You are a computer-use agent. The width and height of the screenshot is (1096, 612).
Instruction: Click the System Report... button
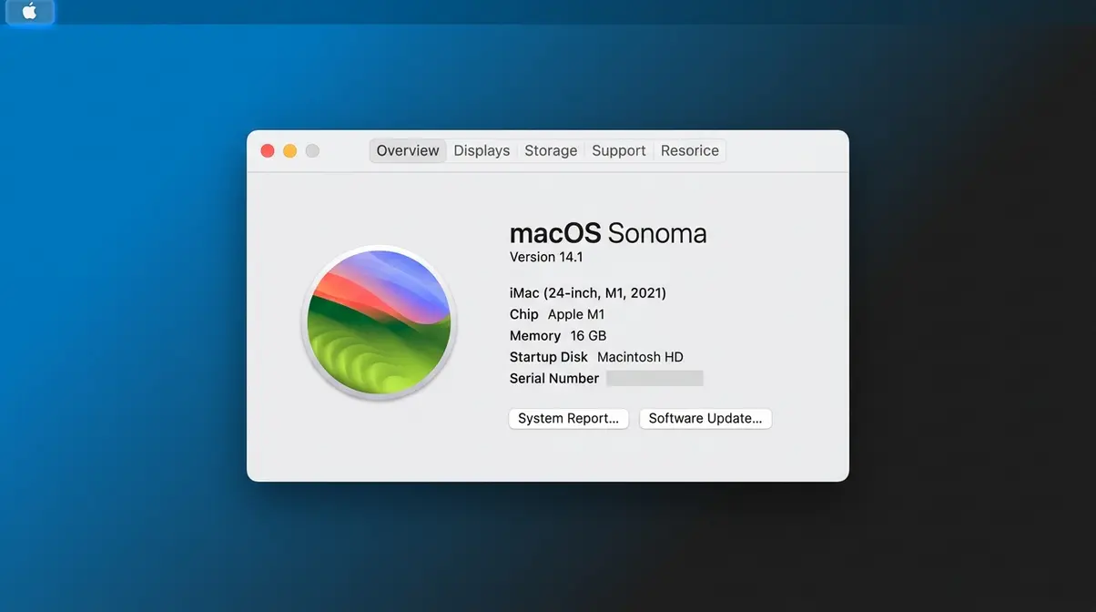tap(568, 418)
